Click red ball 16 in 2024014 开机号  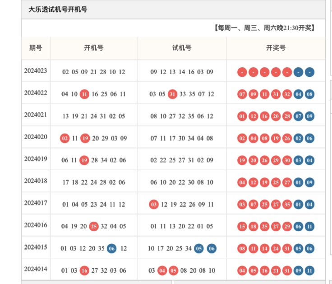coord(84,270)
